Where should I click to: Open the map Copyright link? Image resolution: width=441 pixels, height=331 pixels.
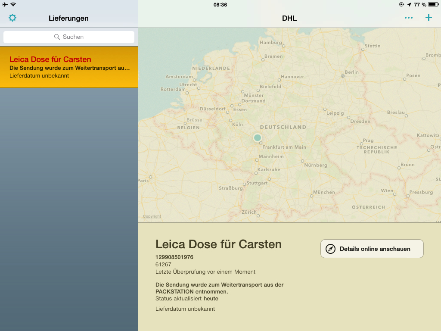152,216
